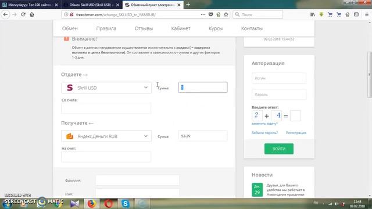
Task: Open the Отзывы menu item
Action: click(144, 28)
